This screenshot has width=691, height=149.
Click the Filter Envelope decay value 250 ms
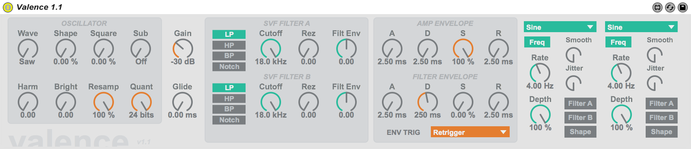coord(427,115)
